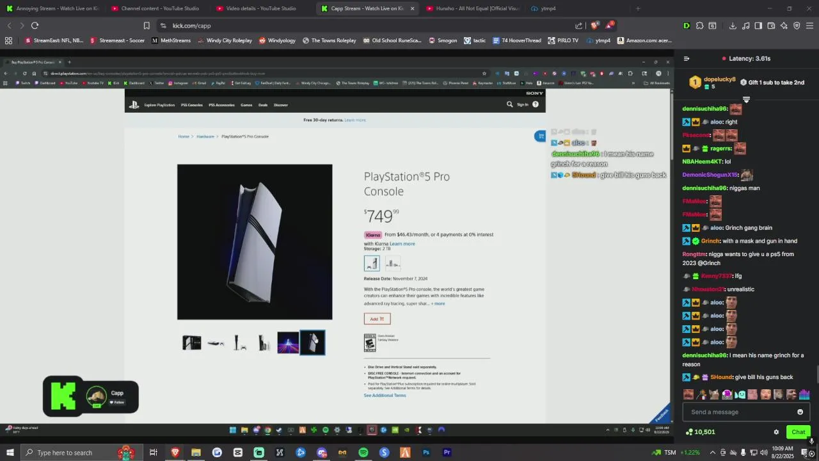Follow Capp on the overlay card
This screenshot has height=461, width=819.
pos(116,402)
